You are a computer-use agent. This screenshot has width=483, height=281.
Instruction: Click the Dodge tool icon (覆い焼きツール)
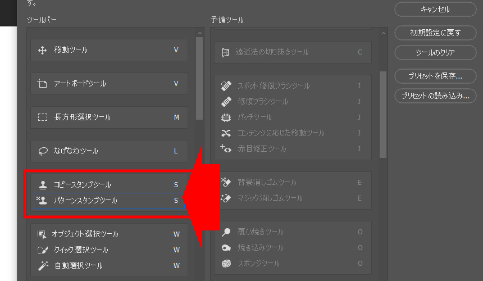tap(226, 232)
